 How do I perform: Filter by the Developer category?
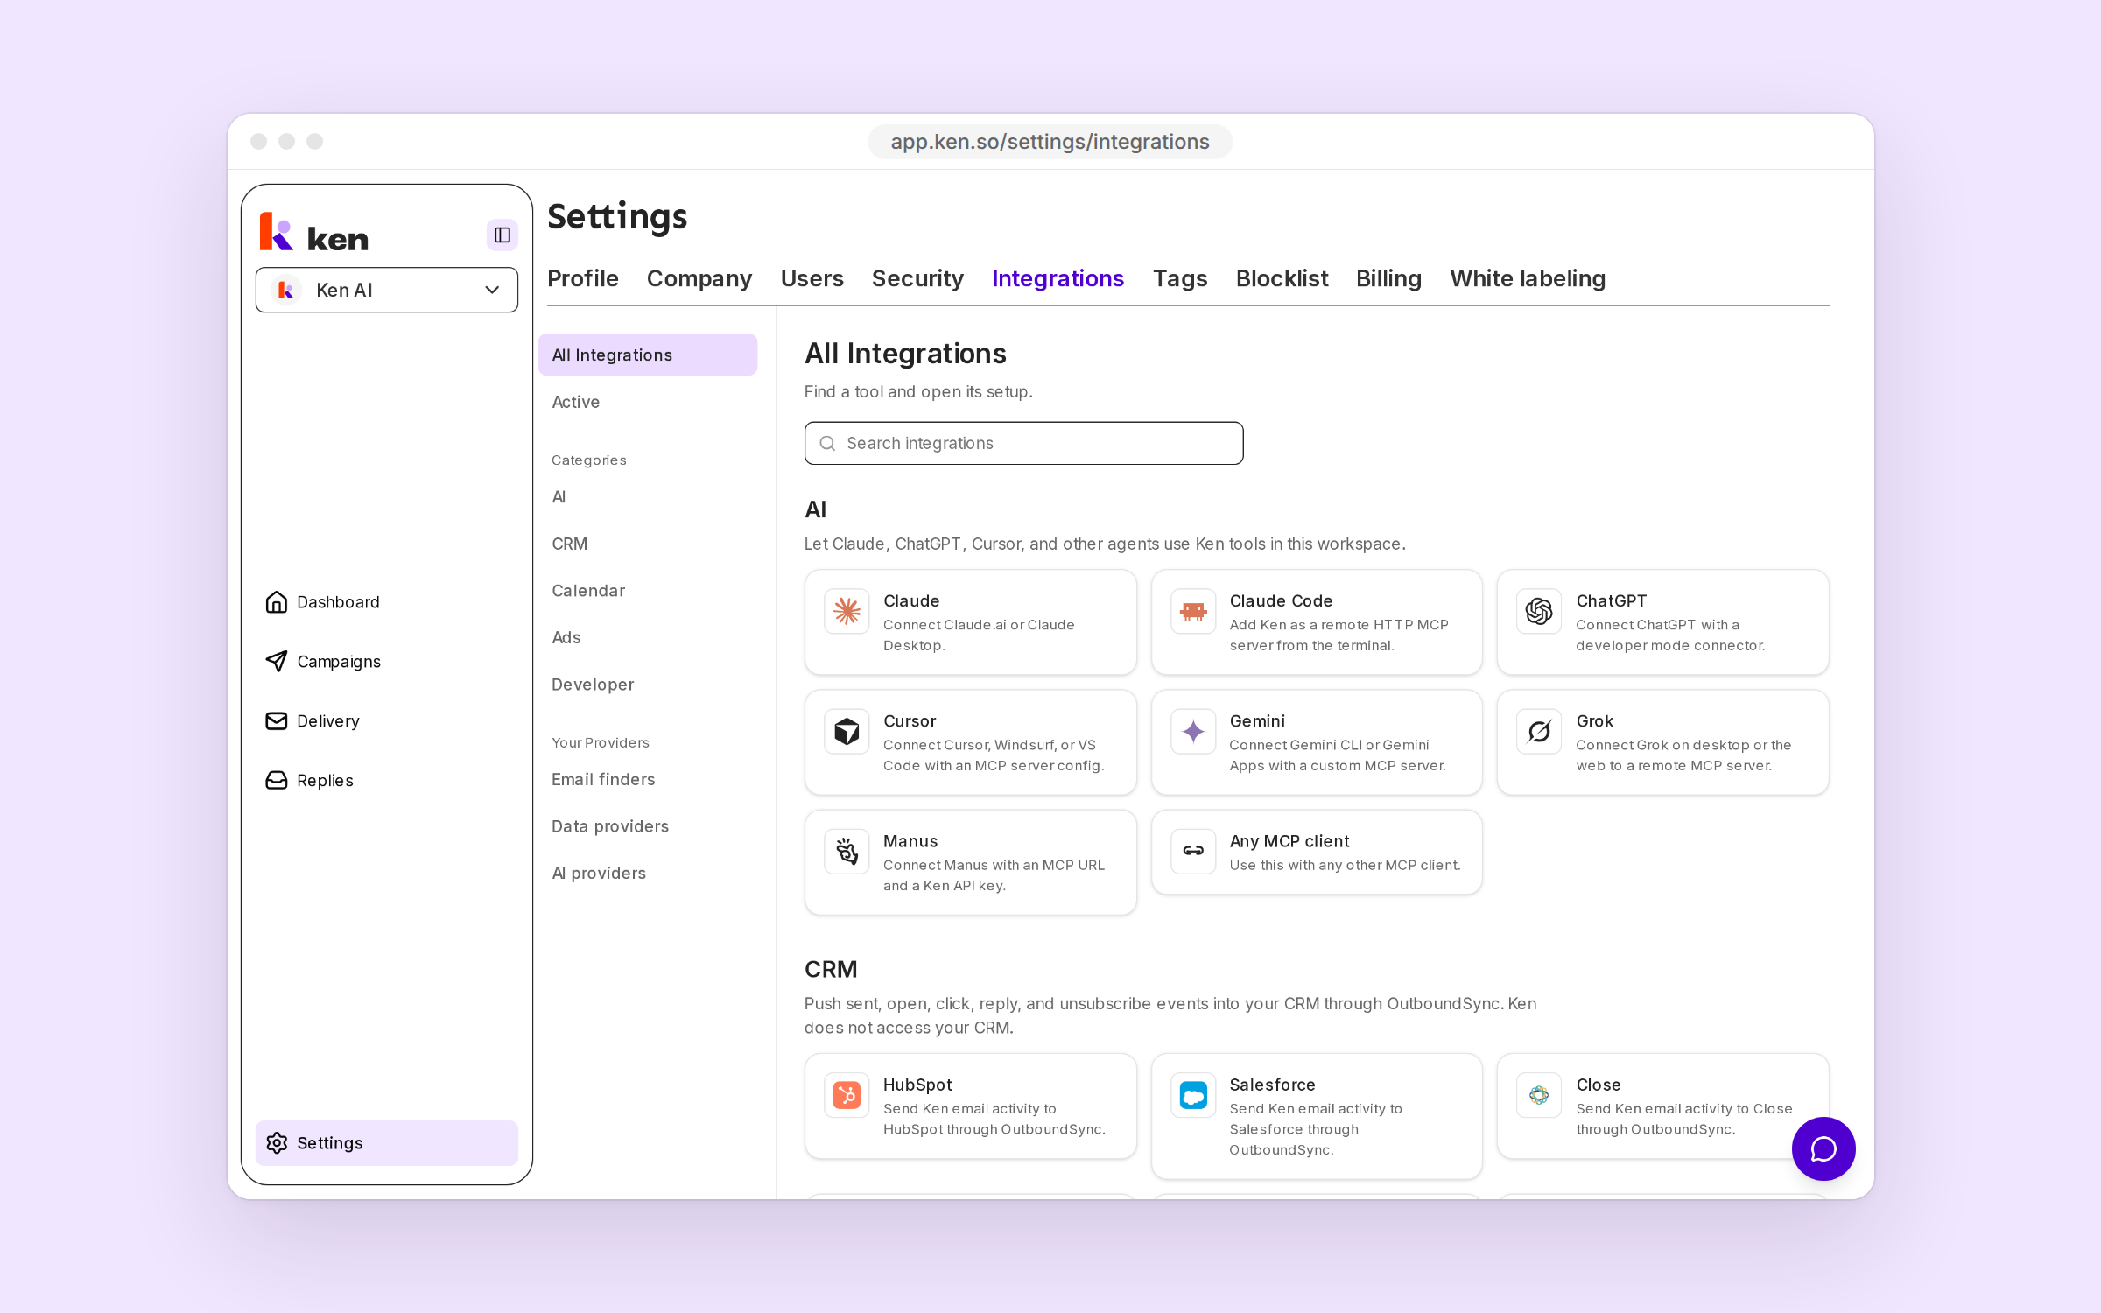648,685
